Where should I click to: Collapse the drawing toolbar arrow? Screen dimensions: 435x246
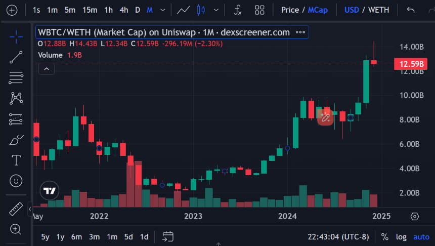[30, 209]
